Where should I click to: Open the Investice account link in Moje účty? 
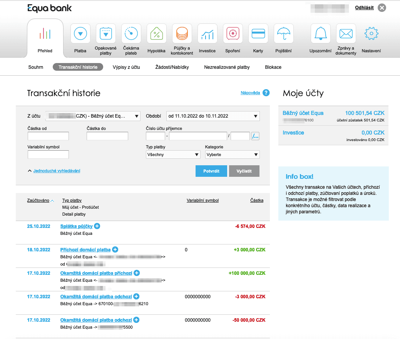(x=293, y=133)
